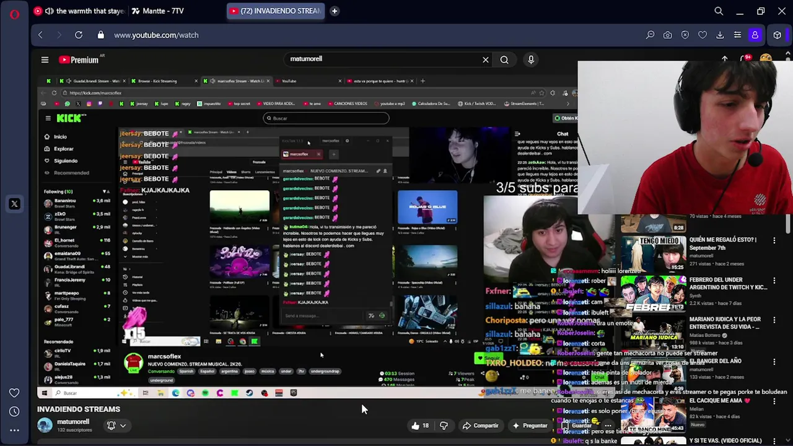Screen dimensions: 793x446
Task: Open YouTube notifications bell with 9+ badge
Action: 745,59
